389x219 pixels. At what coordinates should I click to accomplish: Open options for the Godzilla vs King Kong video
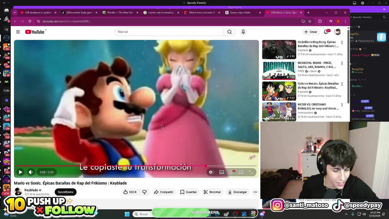coord(342,43)
